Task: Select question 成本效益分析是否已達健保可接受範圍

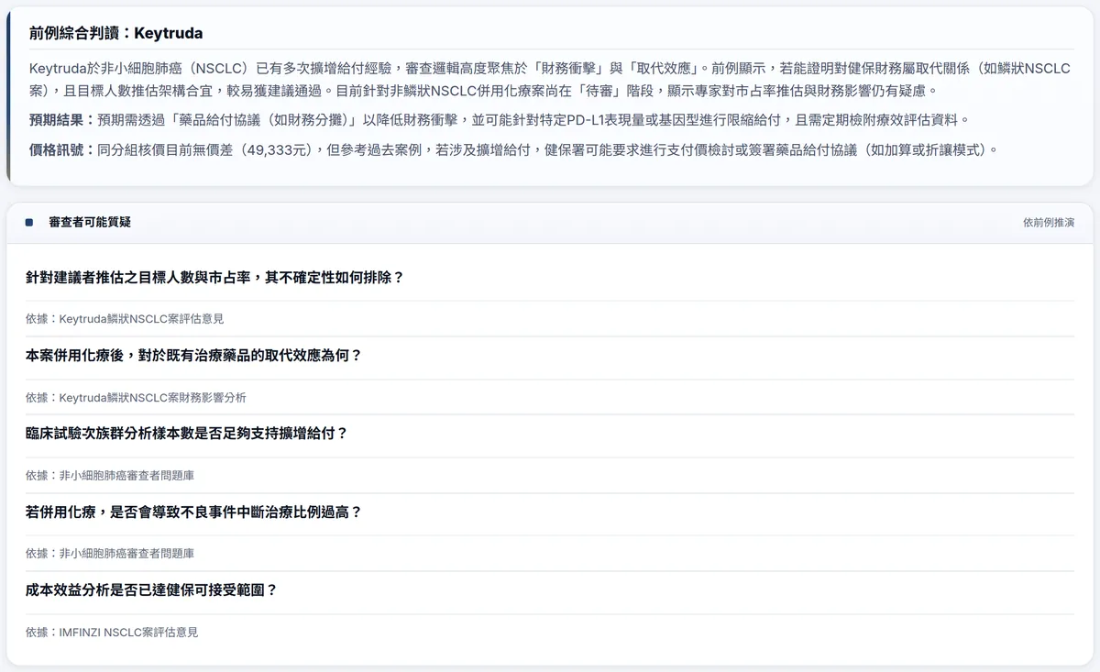Action: click(151, 589)
